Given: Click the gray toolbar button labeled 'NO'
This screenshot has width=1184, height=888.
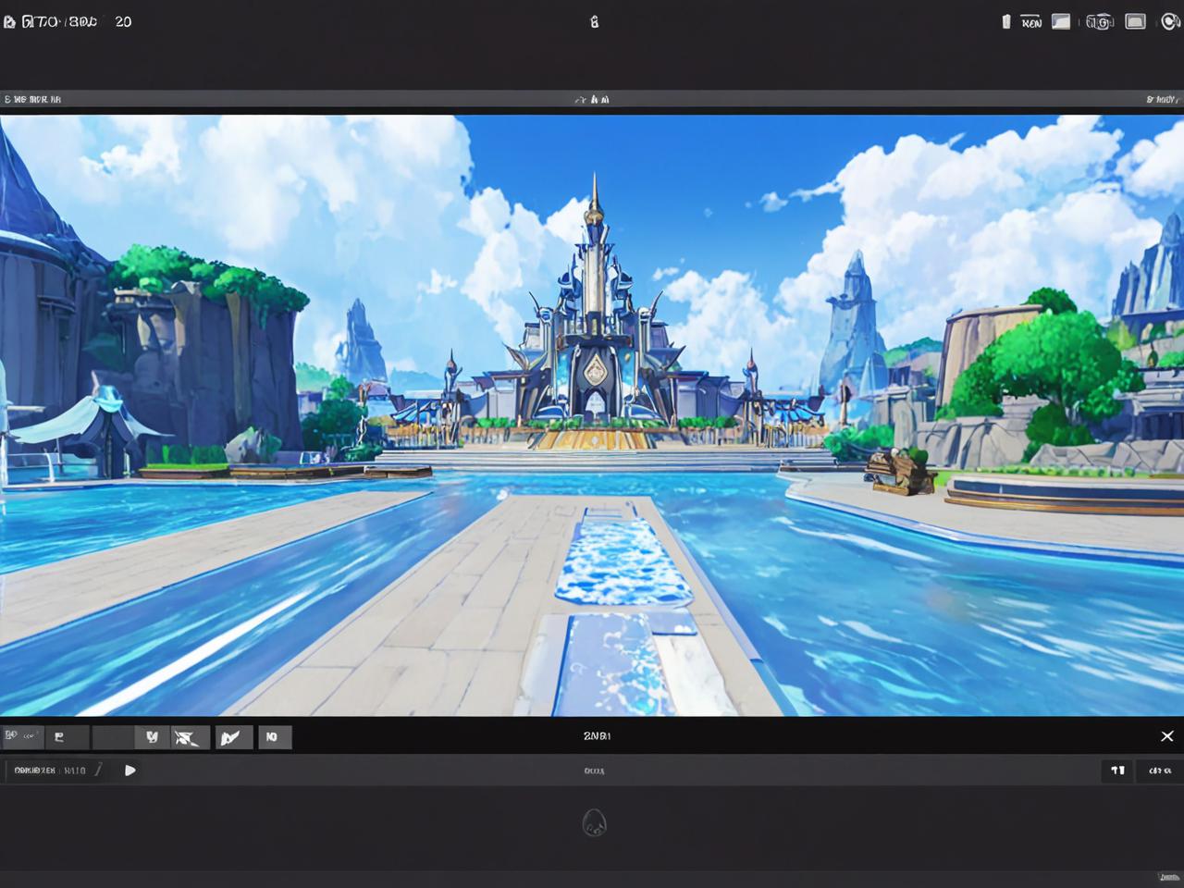Looking at the screenshot, I should (x=276, y=736).
